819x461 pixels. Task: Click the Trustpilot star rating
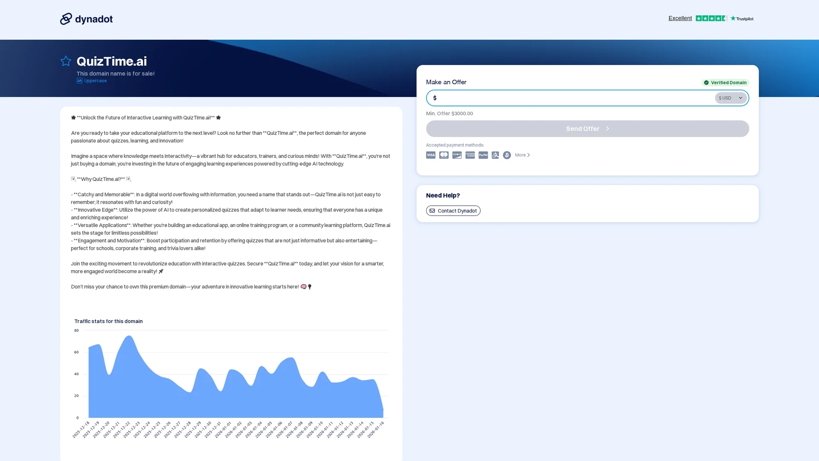[x=712, y=18]
